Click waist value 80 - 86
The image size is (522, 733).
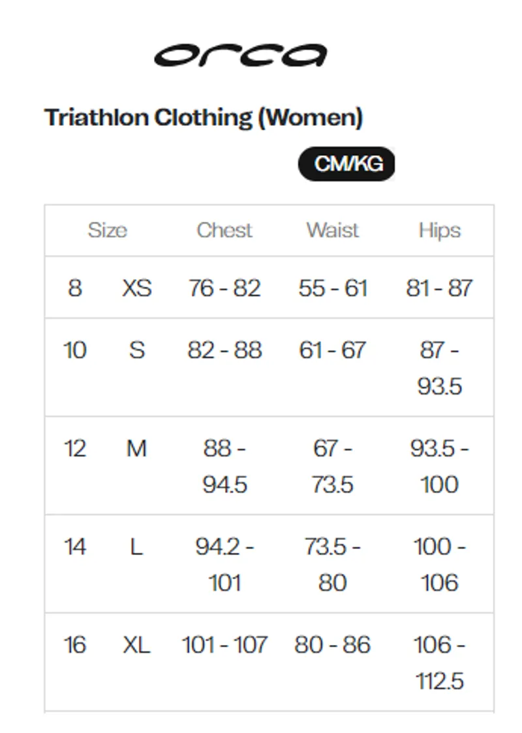tap(333, 645)
